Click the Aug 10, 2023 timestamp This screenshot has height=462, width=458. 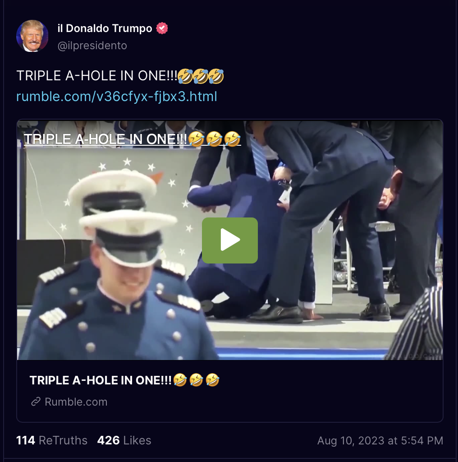coord(380,441)
